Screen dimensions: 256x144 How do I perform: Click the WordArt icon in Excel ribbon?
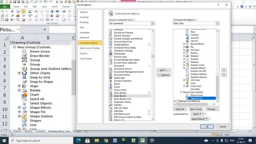(x=52, y=11)
